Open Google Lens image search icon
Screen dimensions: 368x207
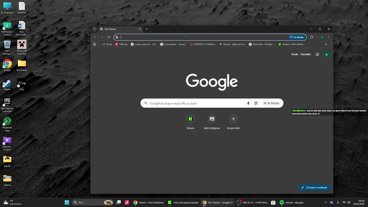coord(256,103)
